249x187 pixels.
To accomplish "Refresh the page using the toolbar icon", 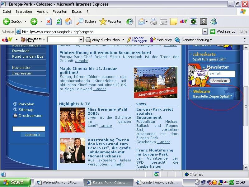I will coord(59,22).
